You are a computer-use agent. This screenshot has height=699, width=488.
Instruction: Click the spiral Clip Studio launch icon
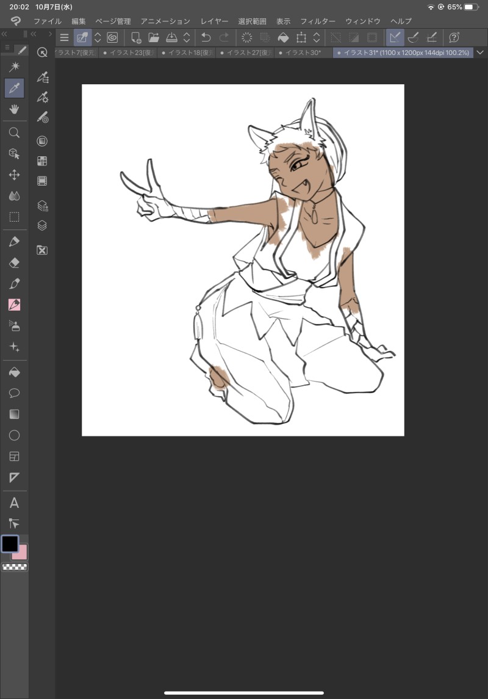(x=112, y=37)
